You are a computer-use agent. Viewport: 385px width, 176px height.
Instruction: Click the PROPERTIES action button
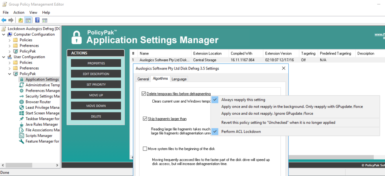click(x=96, y=63)
